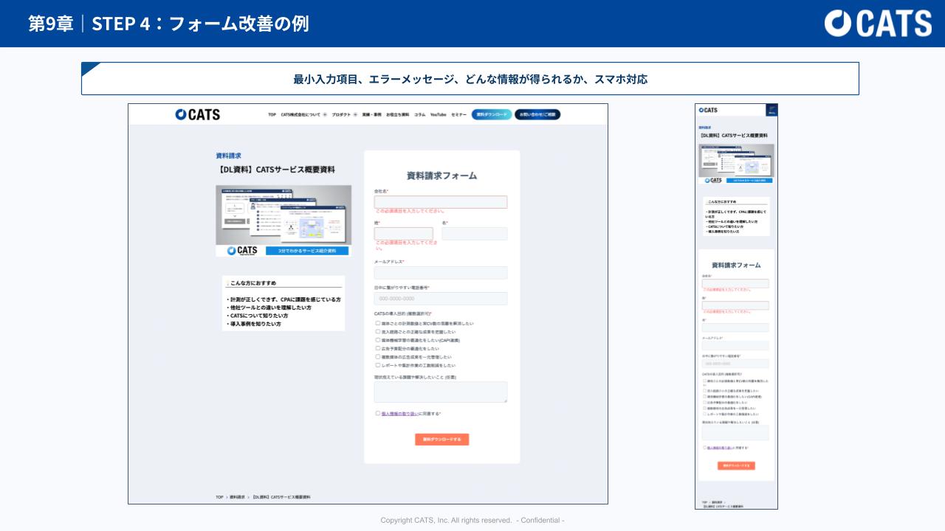Click the CATS logo in the slide header
This screenshot has height=531, width=945.
click(878, 23)
